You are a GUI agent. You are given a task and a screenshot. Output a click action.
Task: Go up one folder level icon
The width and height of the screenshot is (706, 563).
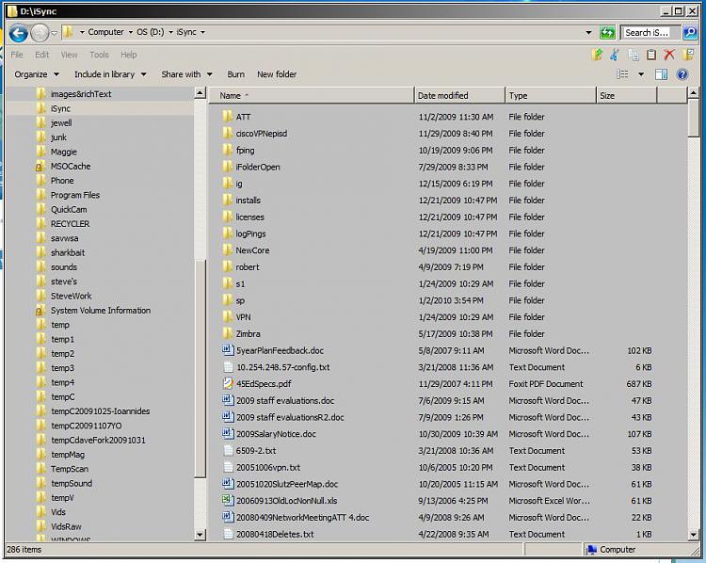click(x=597, y=55)
